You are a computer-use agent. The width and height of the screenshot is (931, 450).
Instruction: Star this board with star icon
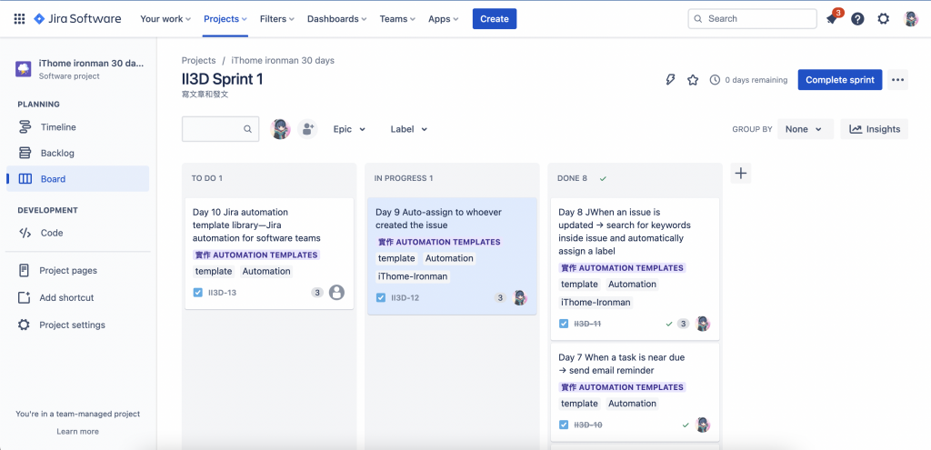pyautogui.click(x=693, y=80)
